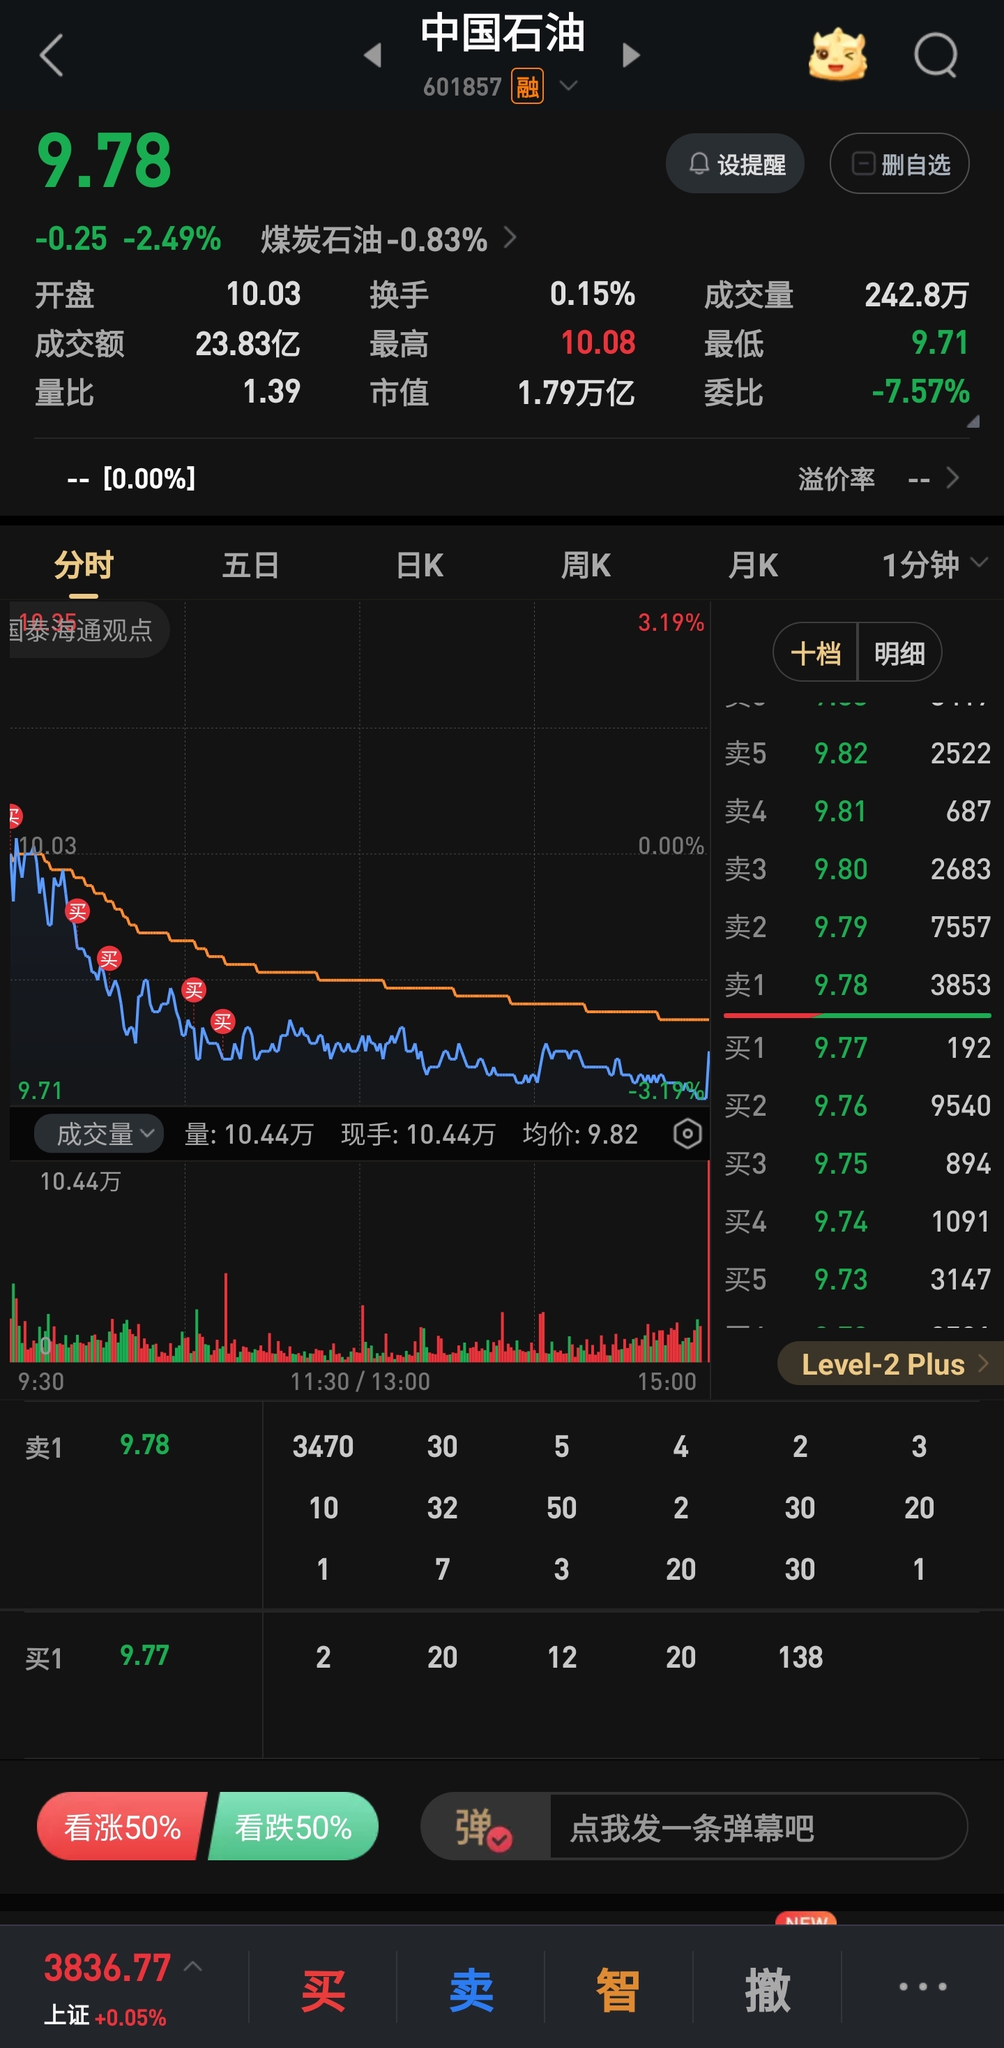Tap the volume bar chart area
The height and width of the screenshot is (2048, 1004).
(359, 1262)
